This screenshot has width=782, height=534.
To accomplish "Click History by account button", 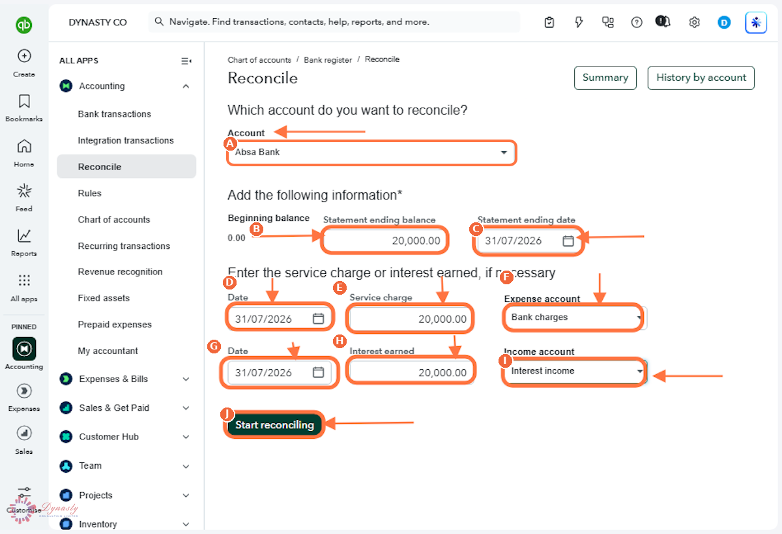I will [x=701, y=78].
